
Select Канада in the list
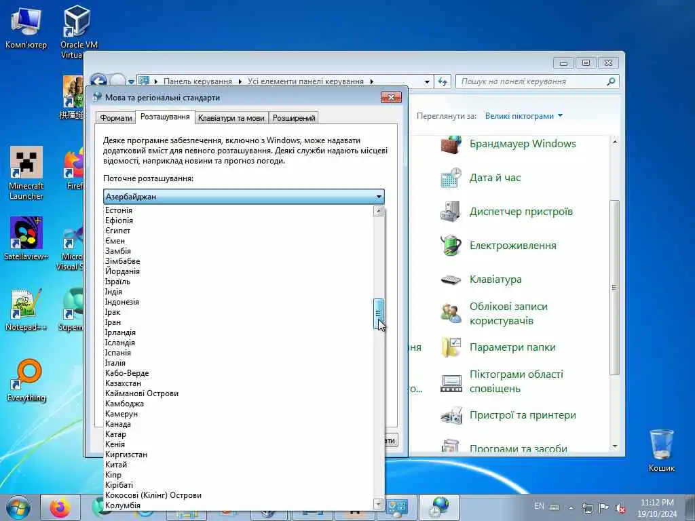[x=239, y=425]
